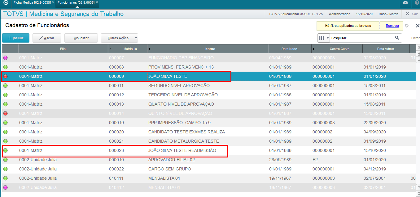
Task: Close the Cadastro de Funcionários browse
Action: 417,26
